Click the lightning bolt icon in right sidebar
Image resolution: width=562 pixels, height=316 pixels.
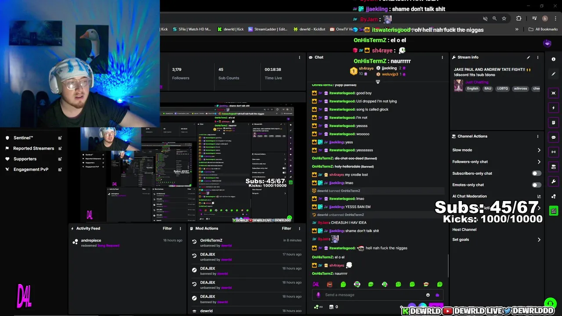(x=553, y=108)
